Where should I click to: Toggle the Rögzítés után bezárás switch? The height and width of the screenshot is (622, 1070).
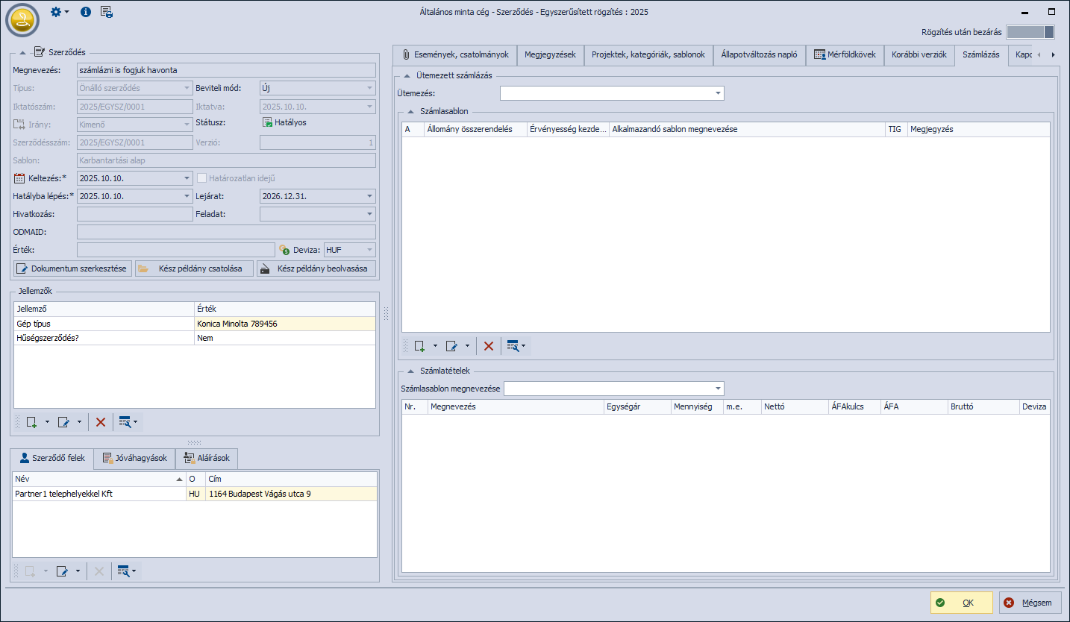[x=1030, y=32]
